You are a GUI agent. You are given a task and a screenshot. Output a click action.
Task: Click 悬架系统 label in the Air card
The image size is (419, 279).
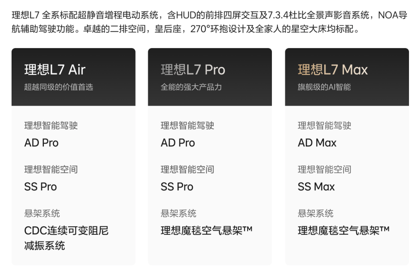42,213
